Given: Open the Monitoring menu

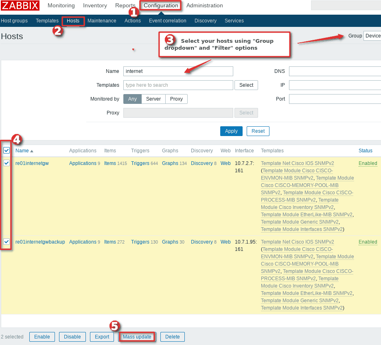Looking at the screenshot, I should 61,6.
